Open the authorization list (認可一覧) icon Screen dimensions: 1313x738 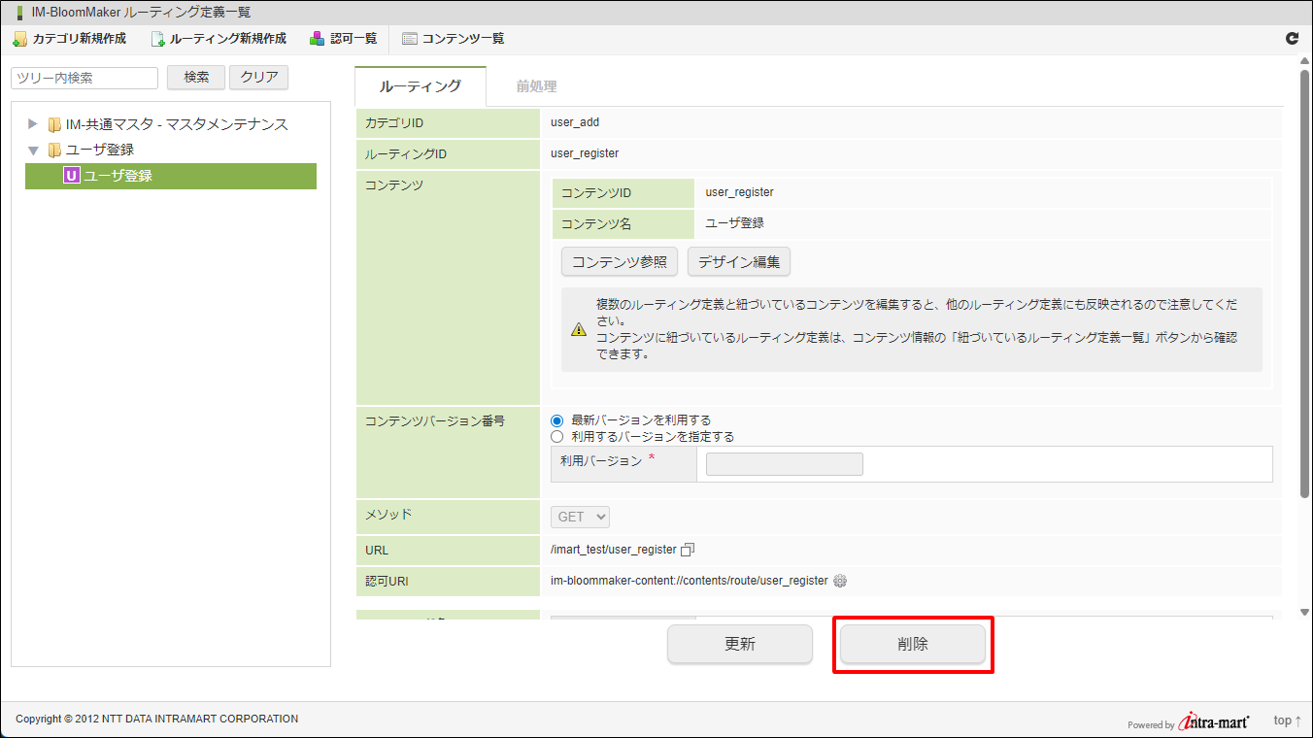pyautogui.click(x=318, y=39)
